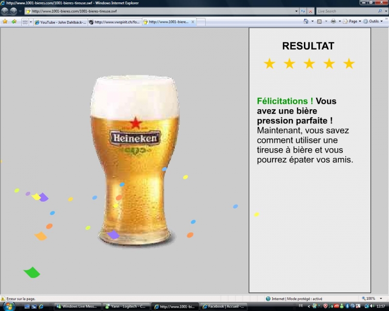Click the Print icon
The width and height of the screenshot is (389, 311).
[333, 21]
